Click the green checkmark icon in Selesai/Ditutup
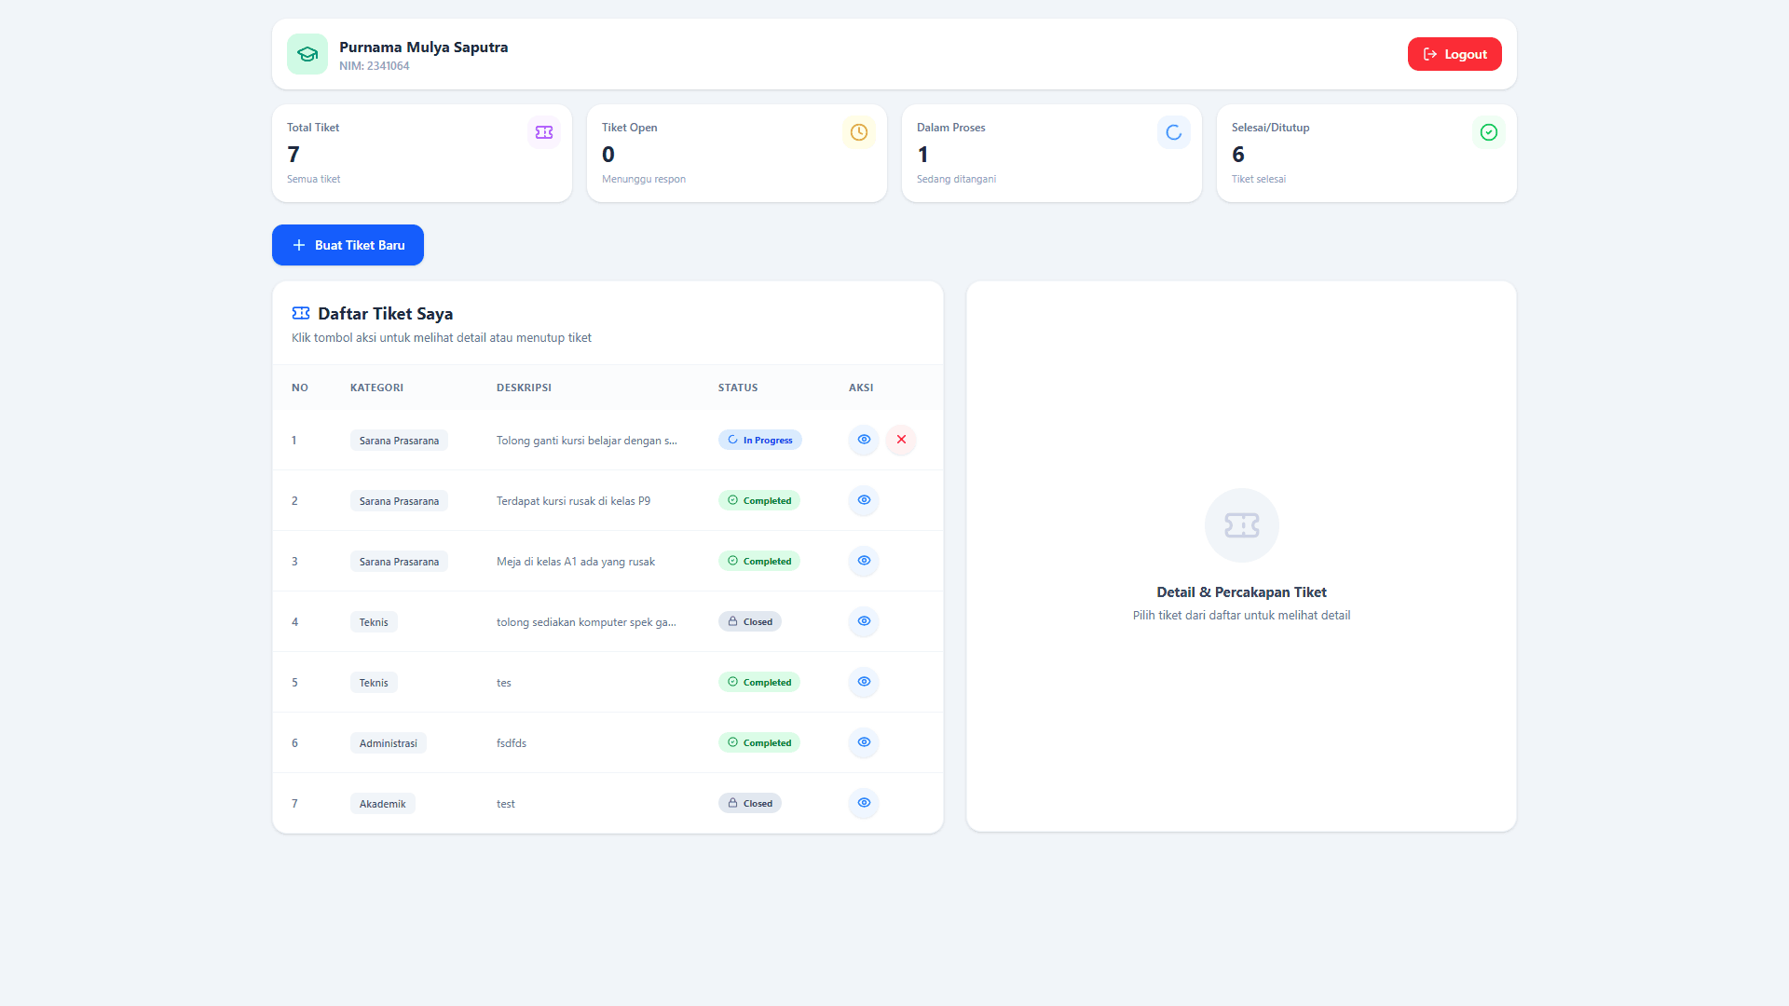 pos(1489,132)
